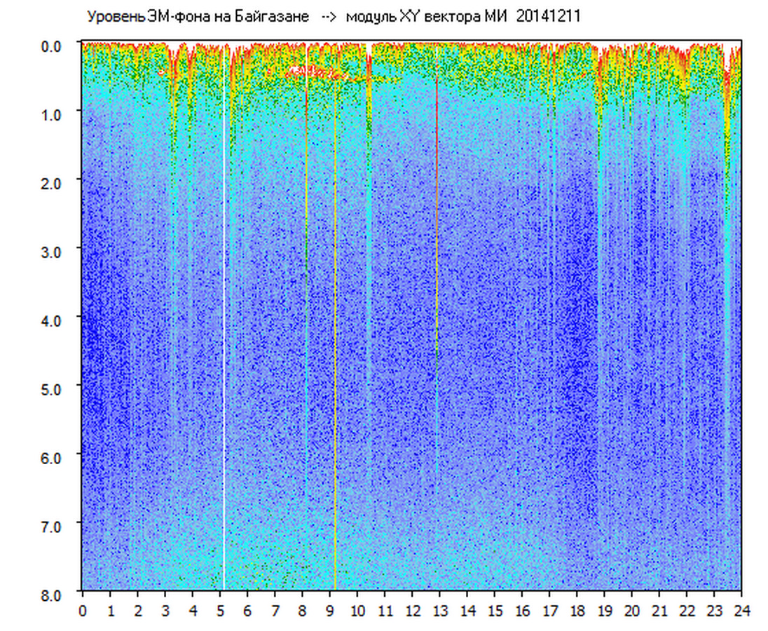The image size is (768, 631).
Task: Click the orange-yellow streak near hour 23.5
Action: coord(727,105)
